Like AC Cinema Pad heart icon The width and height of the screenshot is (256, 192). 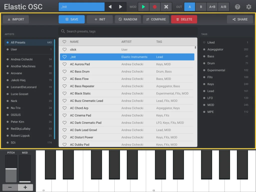[x=64, y=115]
